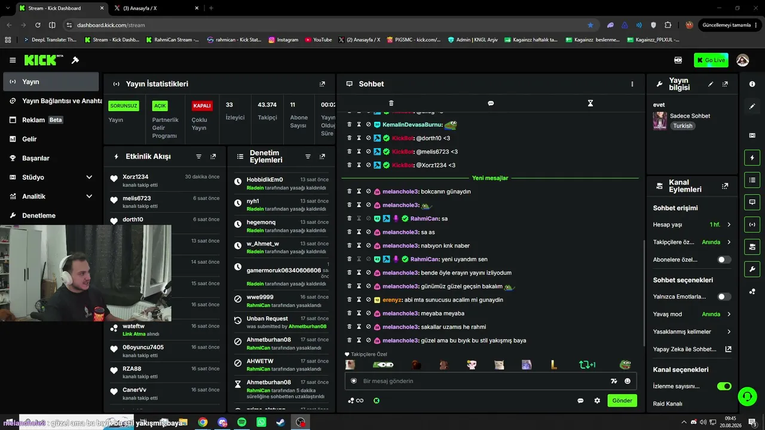Image resolution: width=765 pixels, height=430 pixels.
Task: Open the Sohbet three-dot options menu
Action: pyautogui.click(x=632, y=84)
